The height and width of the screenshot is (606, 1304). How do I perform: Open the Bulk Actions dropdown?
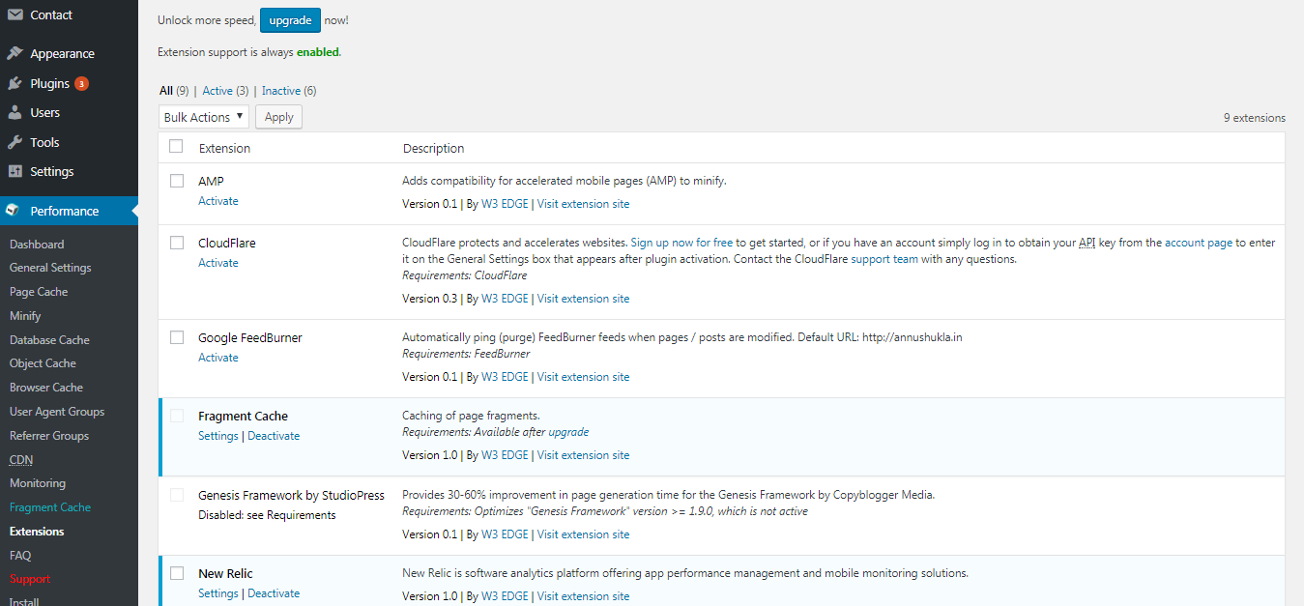[204, 117]
